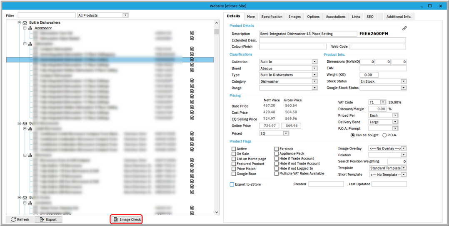The width and height of the screenshot is (449, 226).
Task: Open the empty Range dropdown
Action: click(315, 88)
